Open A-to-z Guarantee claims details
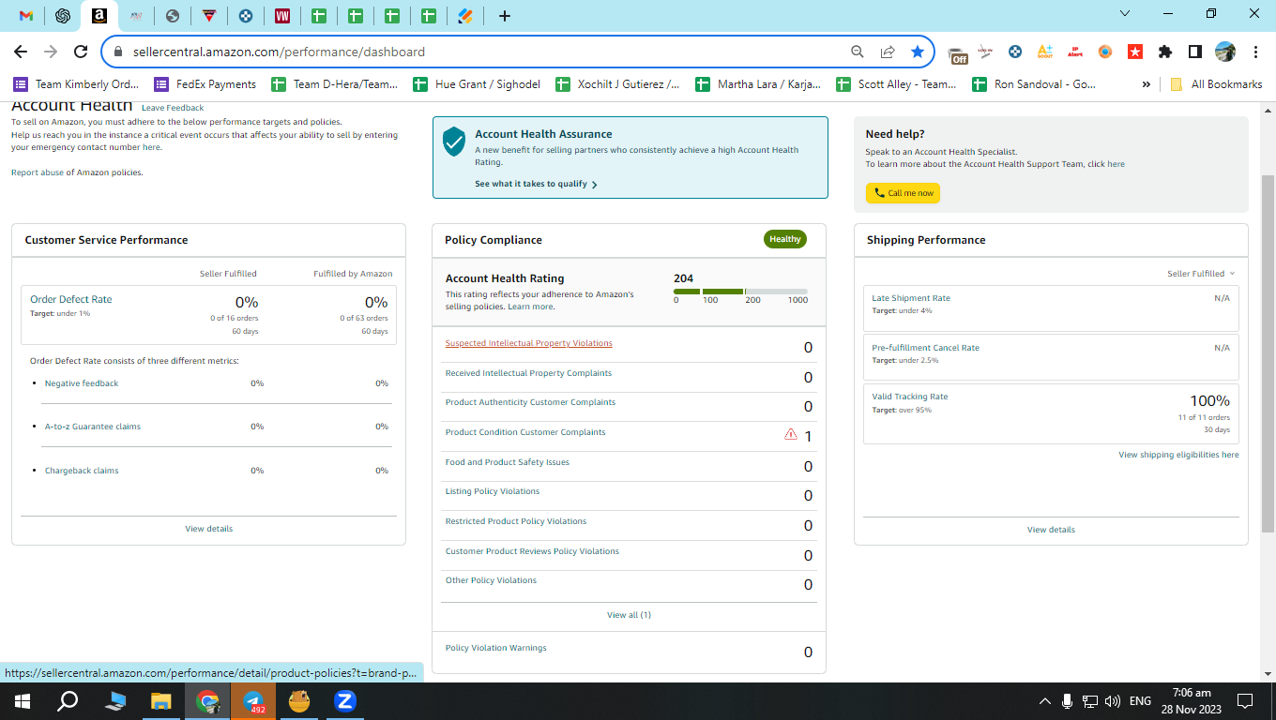The image size is (1276, 720). [93, 427]
